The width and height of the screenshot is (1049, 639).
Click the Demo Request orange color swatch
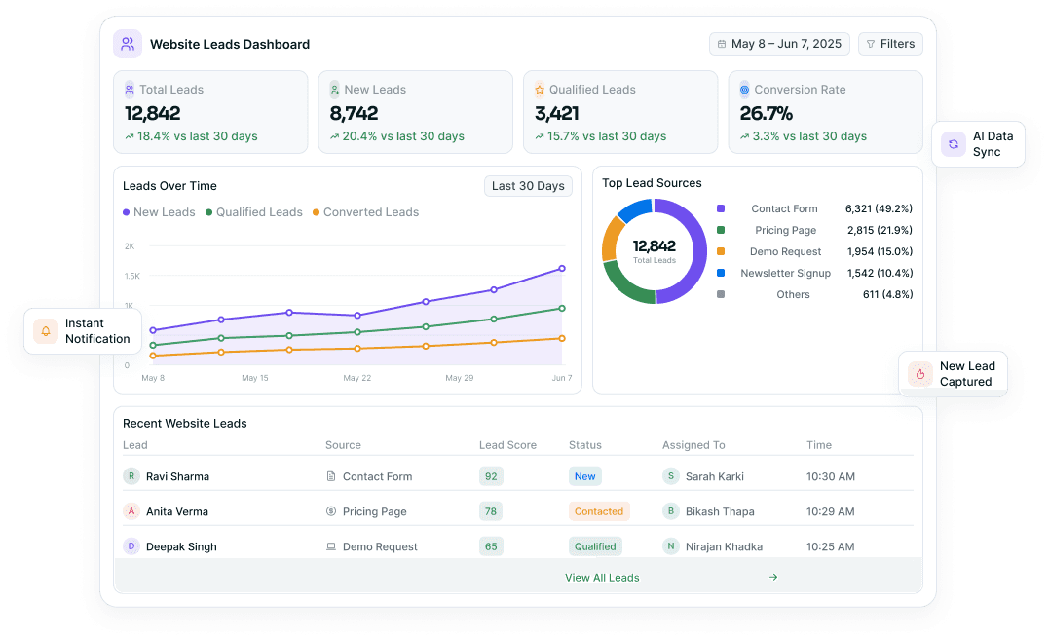[721, 251]
